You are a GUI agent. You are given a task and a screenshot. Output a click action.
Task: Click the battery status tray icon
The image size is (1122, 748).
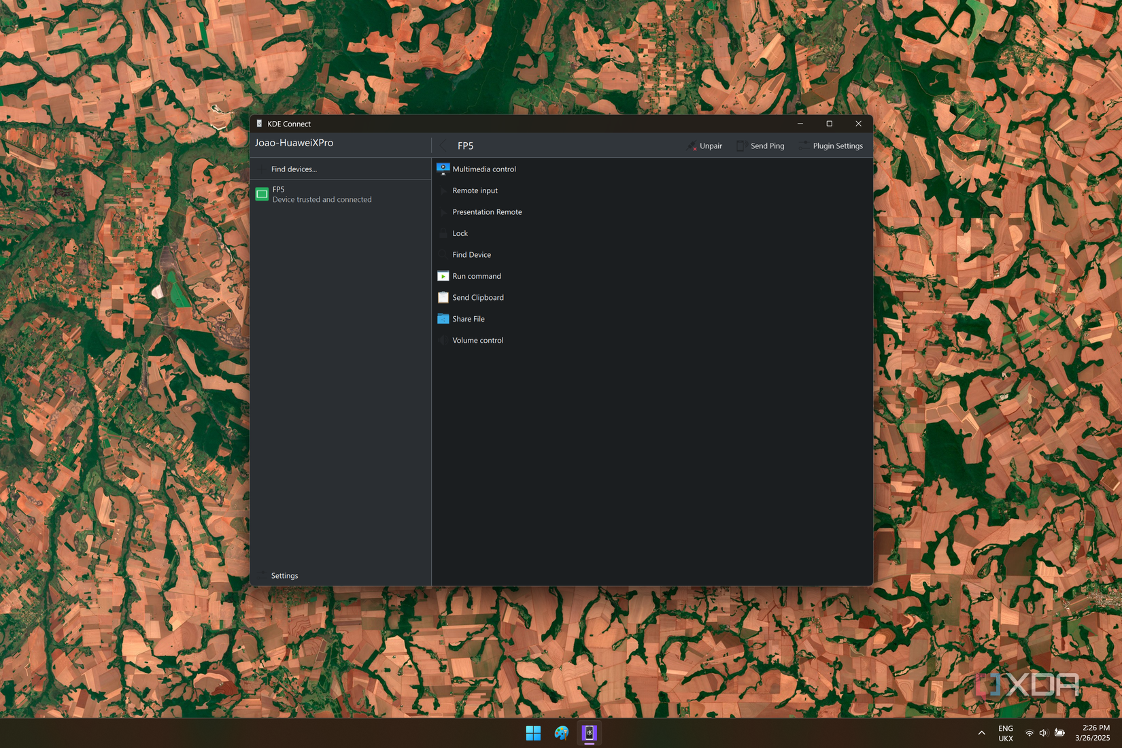pyautogui.click(x=1059, y=733)
